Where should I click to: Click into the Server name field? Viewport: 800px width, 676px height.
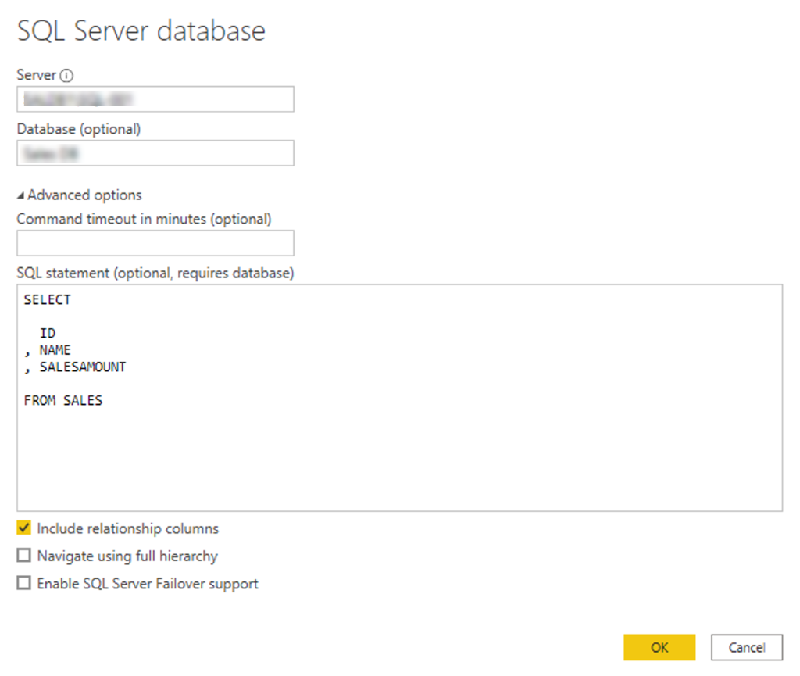(x=155, y=99)
